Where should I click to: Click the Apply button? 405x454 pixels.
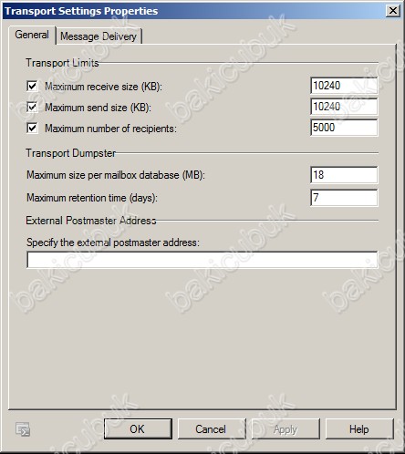[286, 429]
